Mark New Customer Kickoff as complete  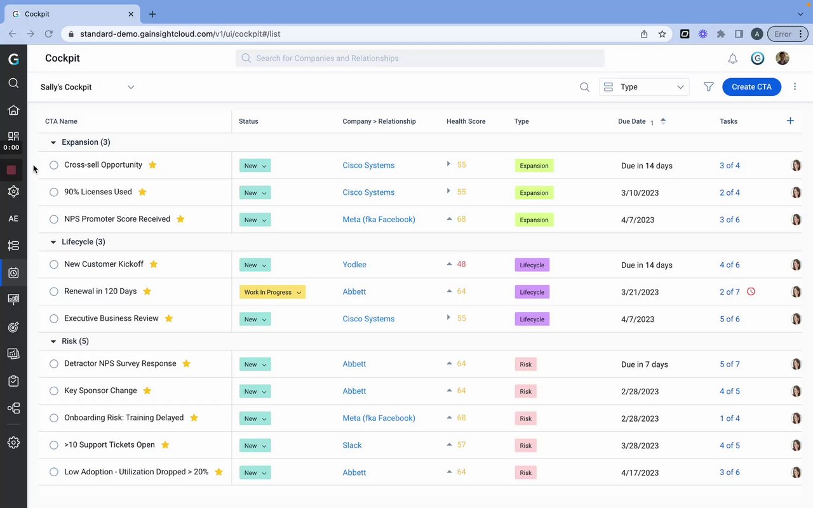point(54,265)
